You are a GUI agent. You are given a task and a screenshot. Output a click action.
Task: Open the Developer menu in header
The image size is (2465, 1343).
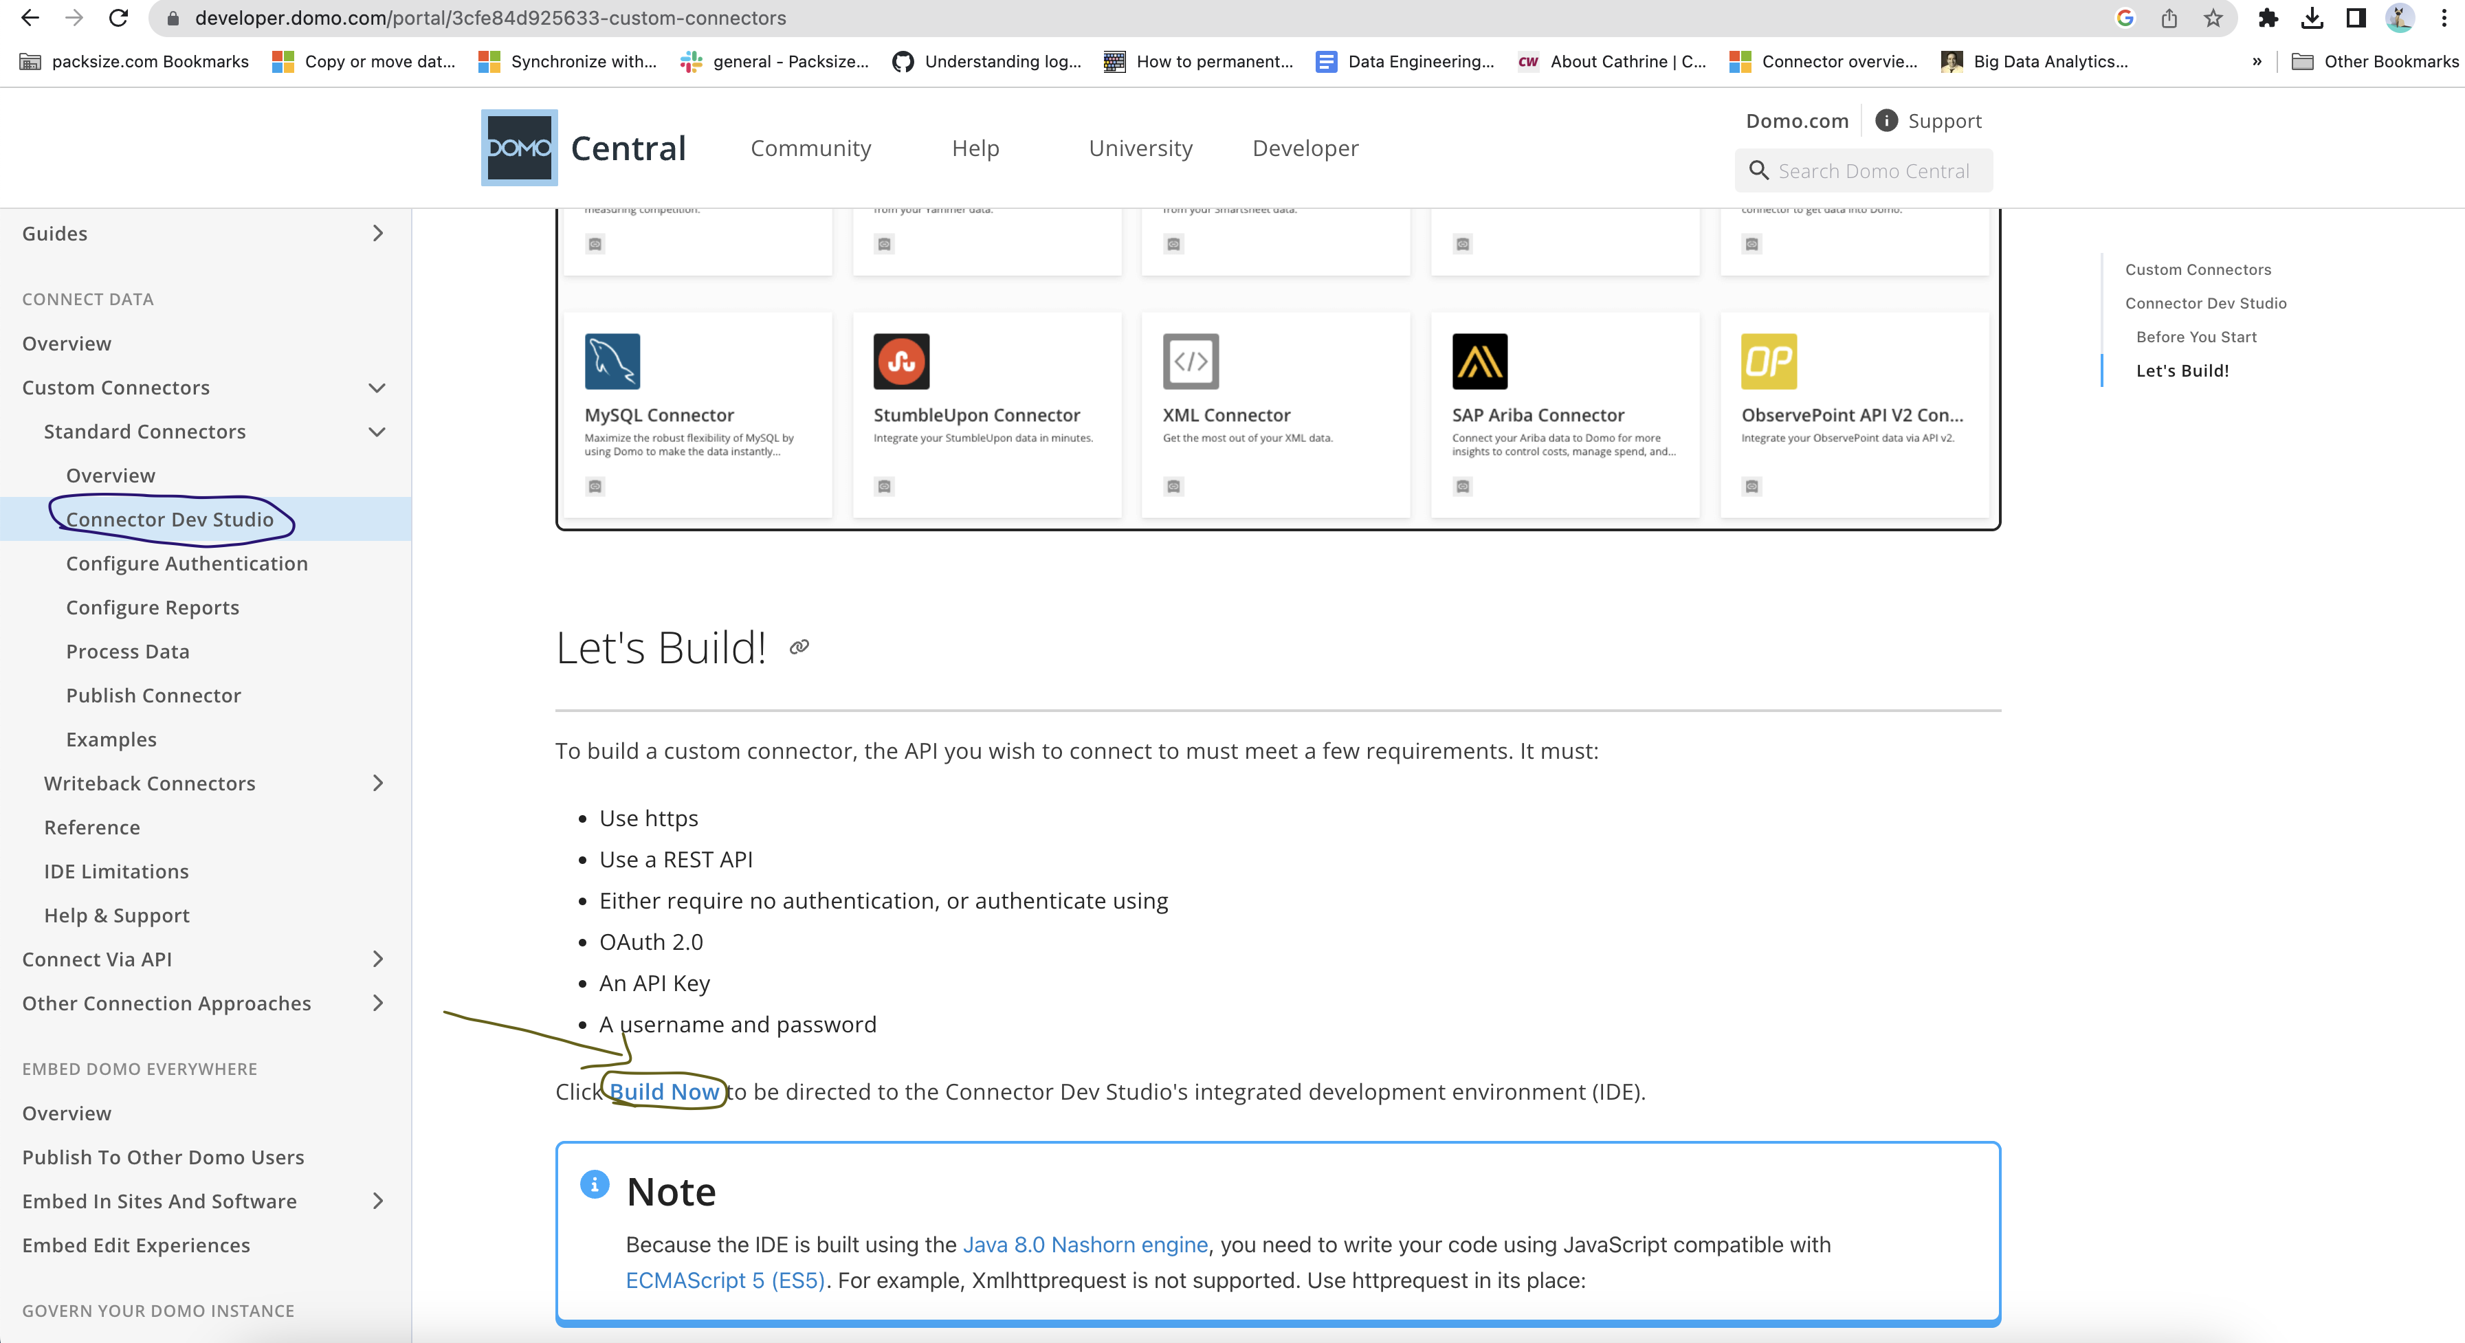pos(1305,148)
